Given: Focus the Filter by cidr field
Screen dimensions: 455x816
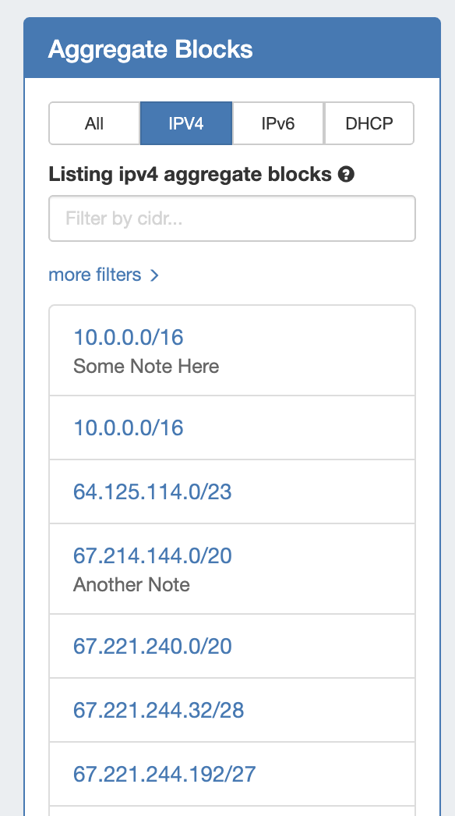Looking at the screenshot, I should coord(232,218).
